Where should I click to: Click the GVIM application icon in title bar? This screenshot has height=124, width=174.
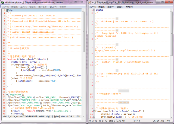click(2, 2)
